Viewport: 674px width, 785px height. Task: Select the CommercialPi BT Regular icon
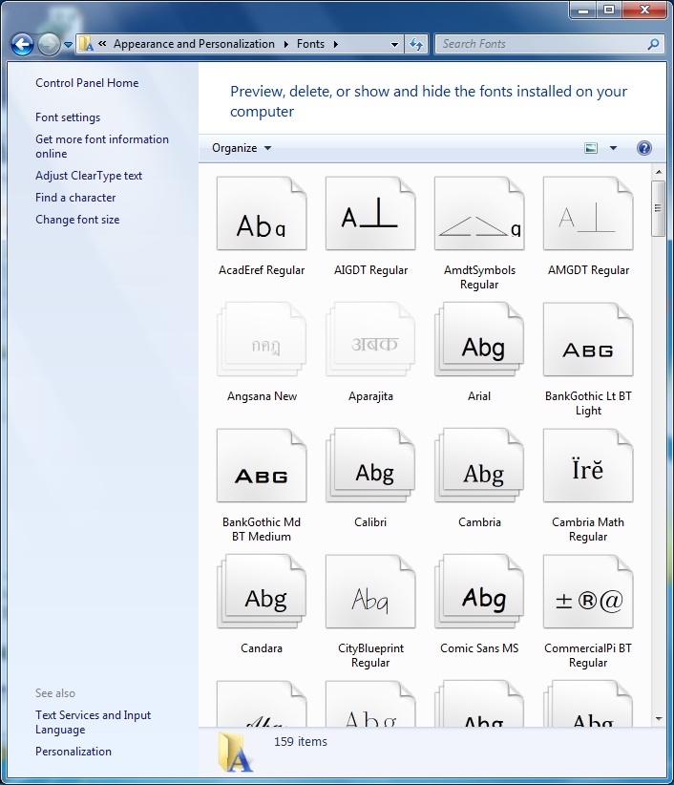coord(588,592)
